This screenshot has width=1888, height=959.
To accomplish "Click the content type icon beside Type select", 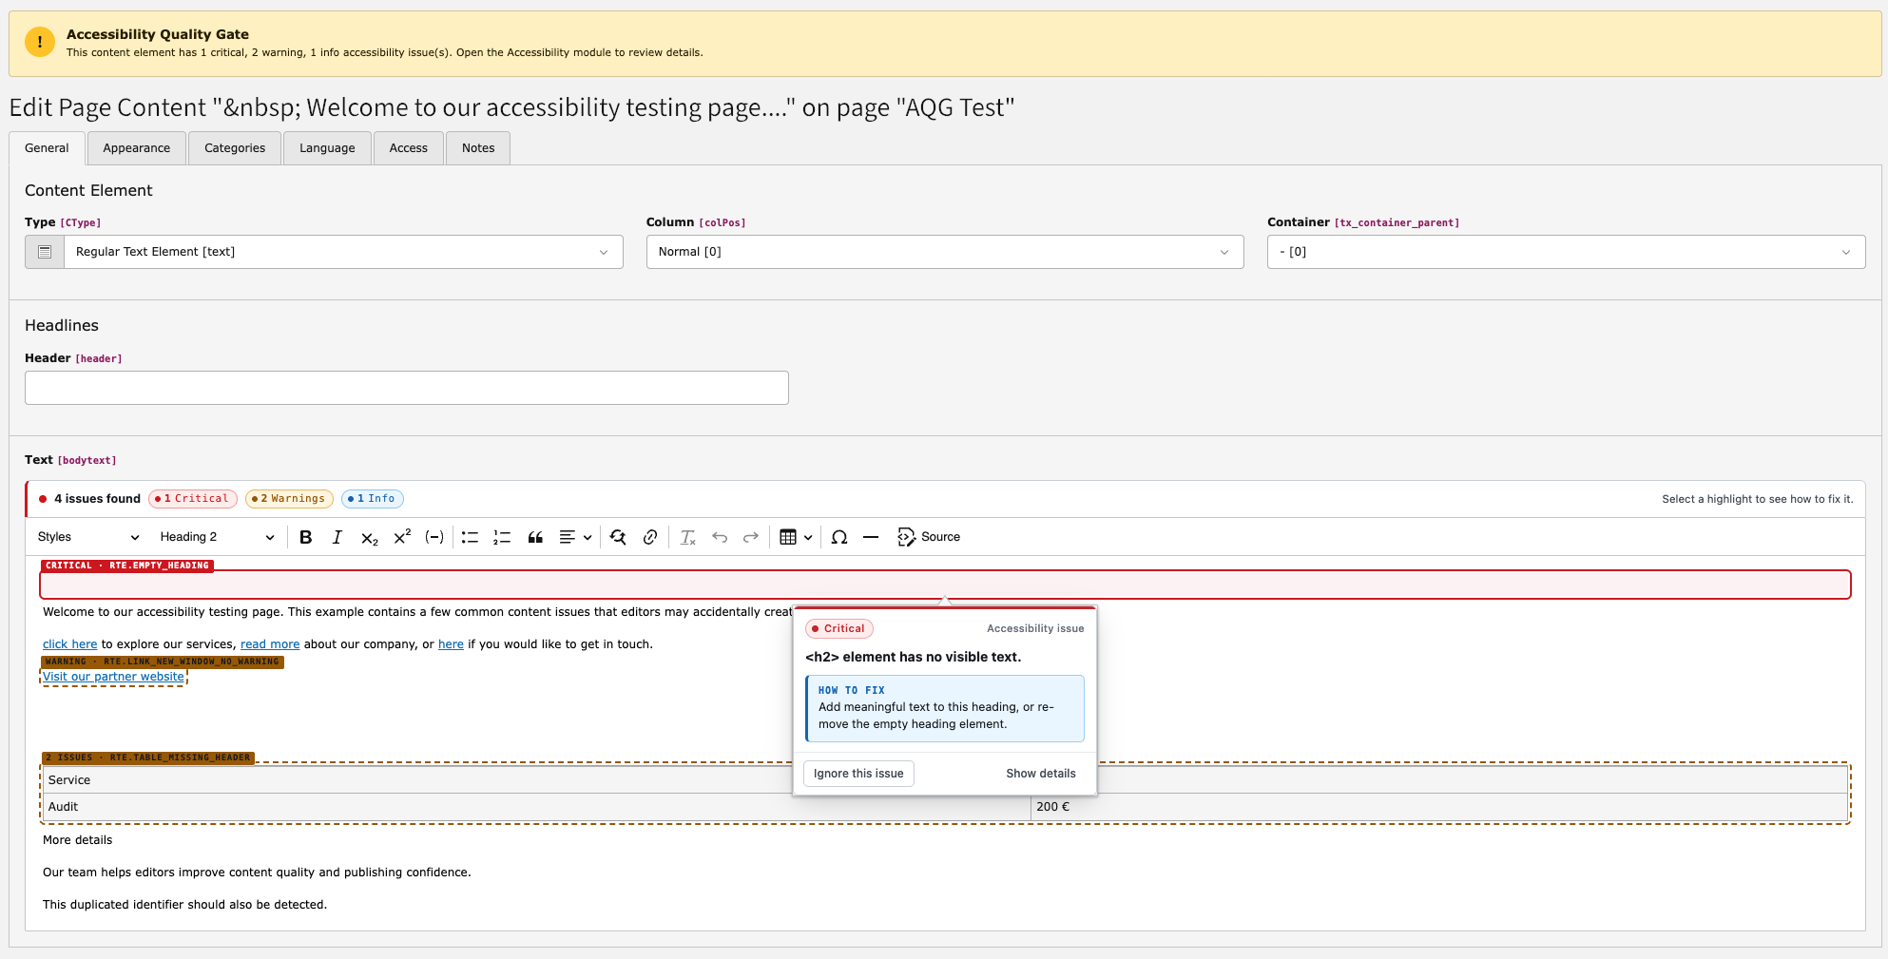I will coord(45,252).
